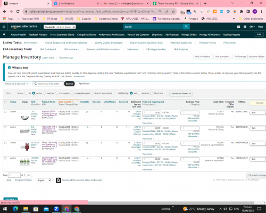The height and width of the screenshot is (213, 266).
Task: Open the Windows Start menu
Action: pyautogui.click(x=5, y=209)
